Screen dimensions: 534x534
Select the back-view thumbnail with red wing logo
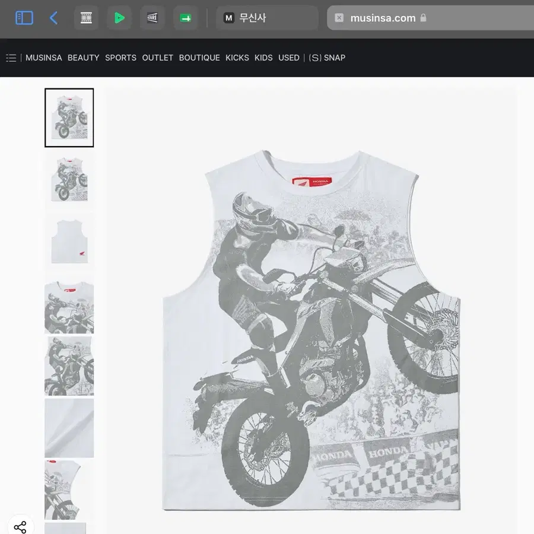69,241
